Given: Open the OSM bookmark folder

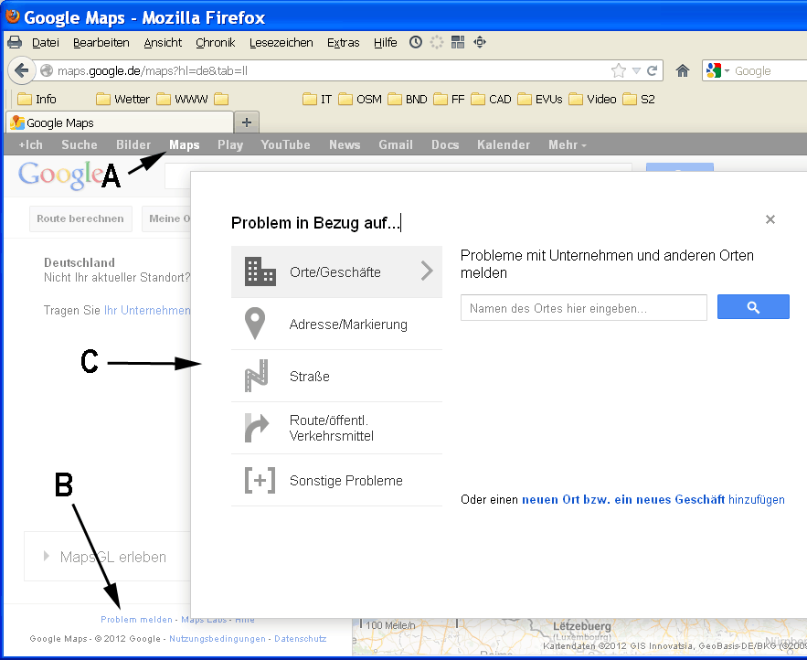Looking at the screenshot, I should 360,99.
